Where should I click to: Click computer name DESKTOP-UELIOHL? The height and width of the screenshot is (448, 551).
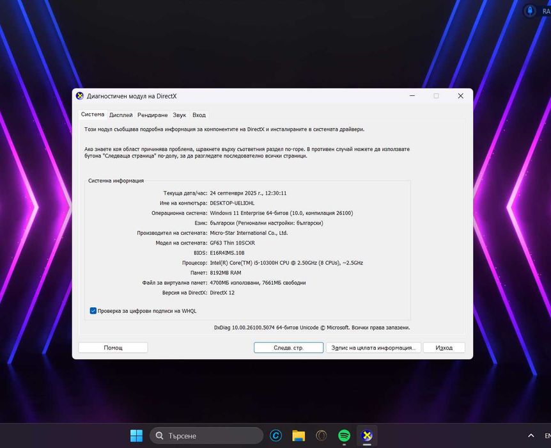[x=232, y=203]
